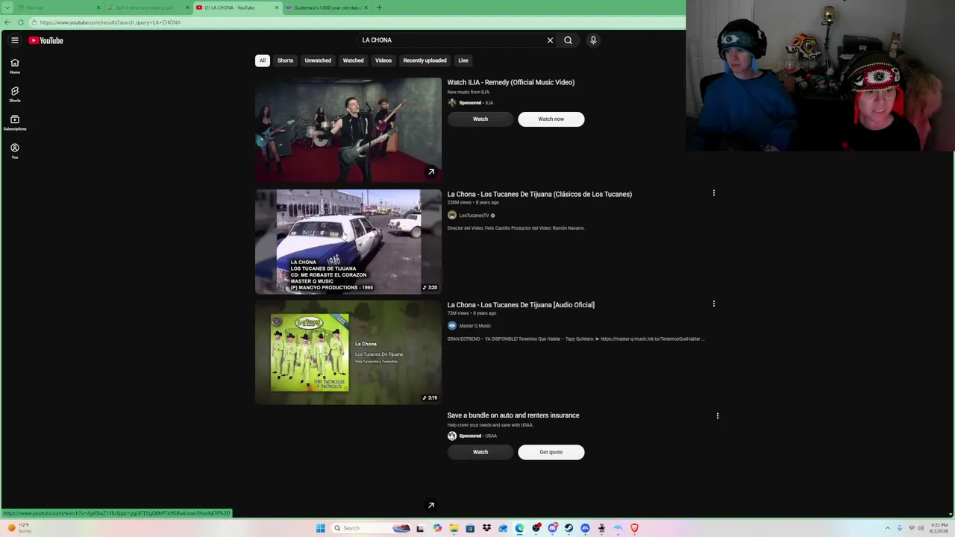955x537 pixels.
Task: Click the Get quote button
Action: pyautogui.click(x=551, y=452)
